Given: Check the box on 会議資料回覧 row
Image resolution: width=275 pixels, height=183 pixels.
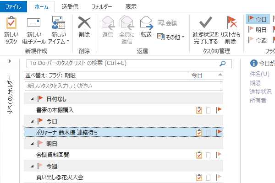Looking at the screenshot, I should click(208, 156).
